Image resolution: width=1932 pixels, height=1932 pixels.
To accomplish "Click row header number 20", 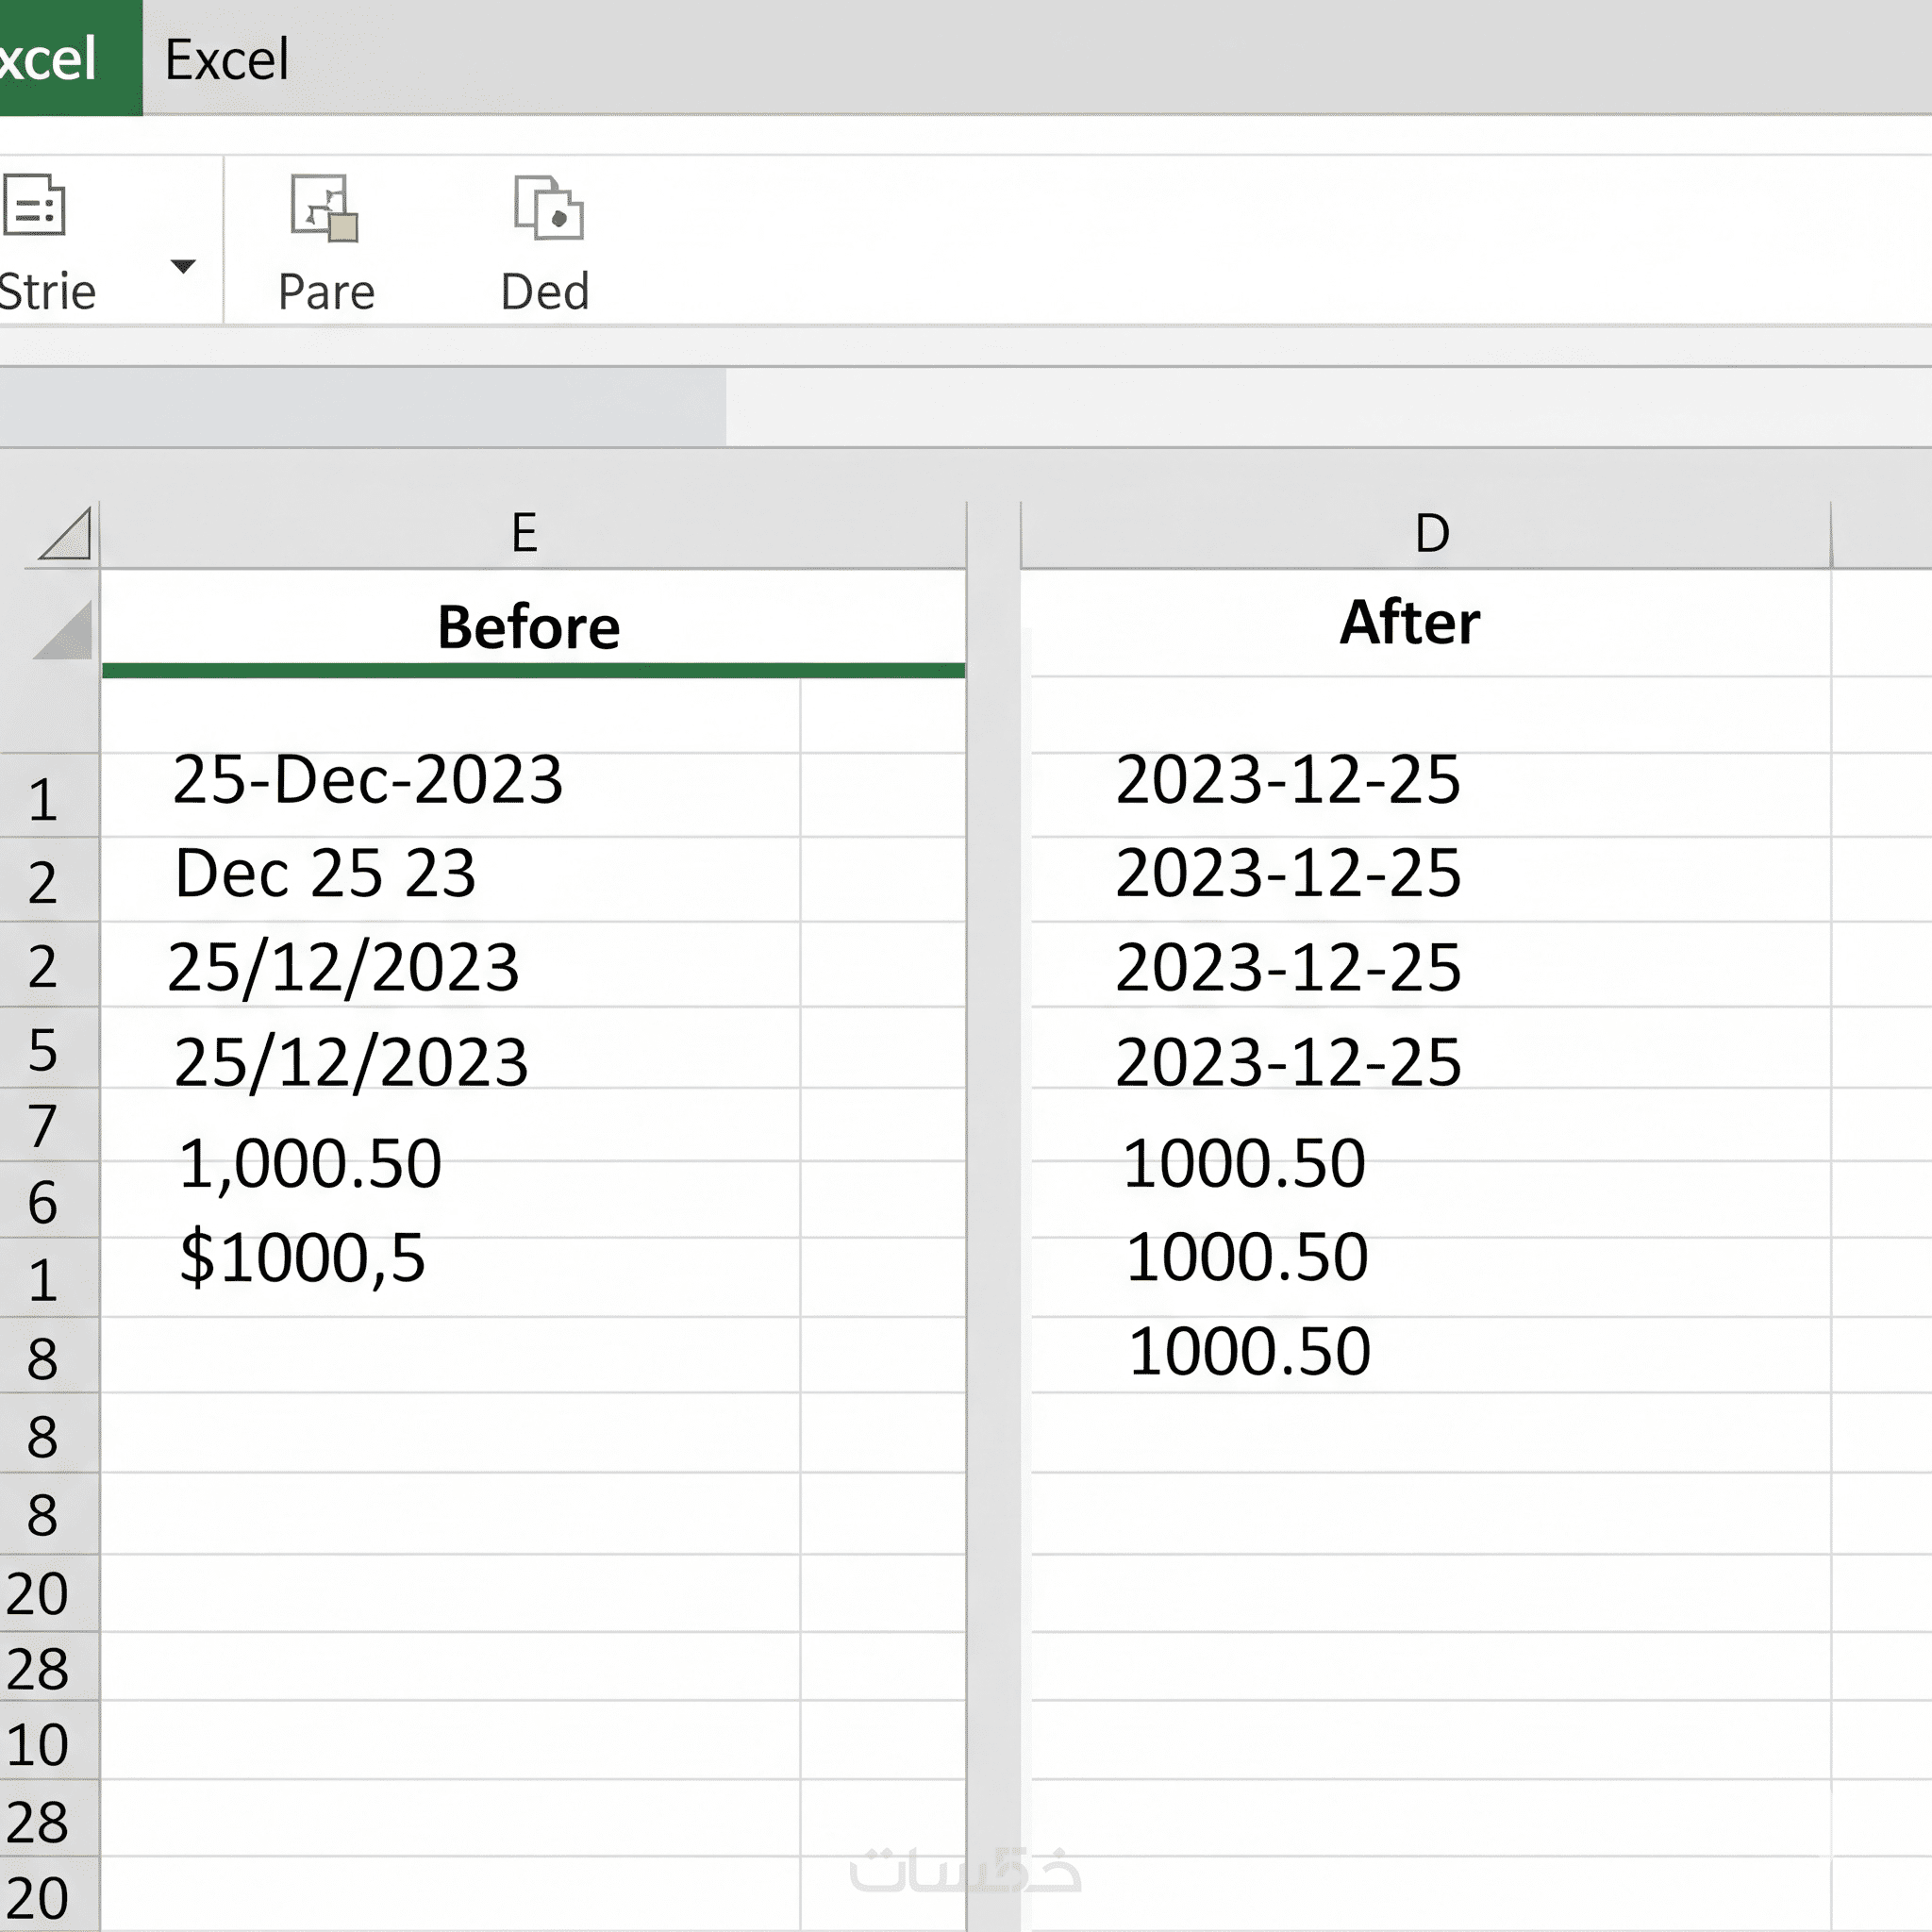I will tap(38, 1594).
